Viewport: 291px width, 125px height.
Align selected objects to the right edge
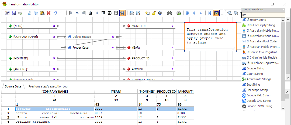click(x=84, y=13)
